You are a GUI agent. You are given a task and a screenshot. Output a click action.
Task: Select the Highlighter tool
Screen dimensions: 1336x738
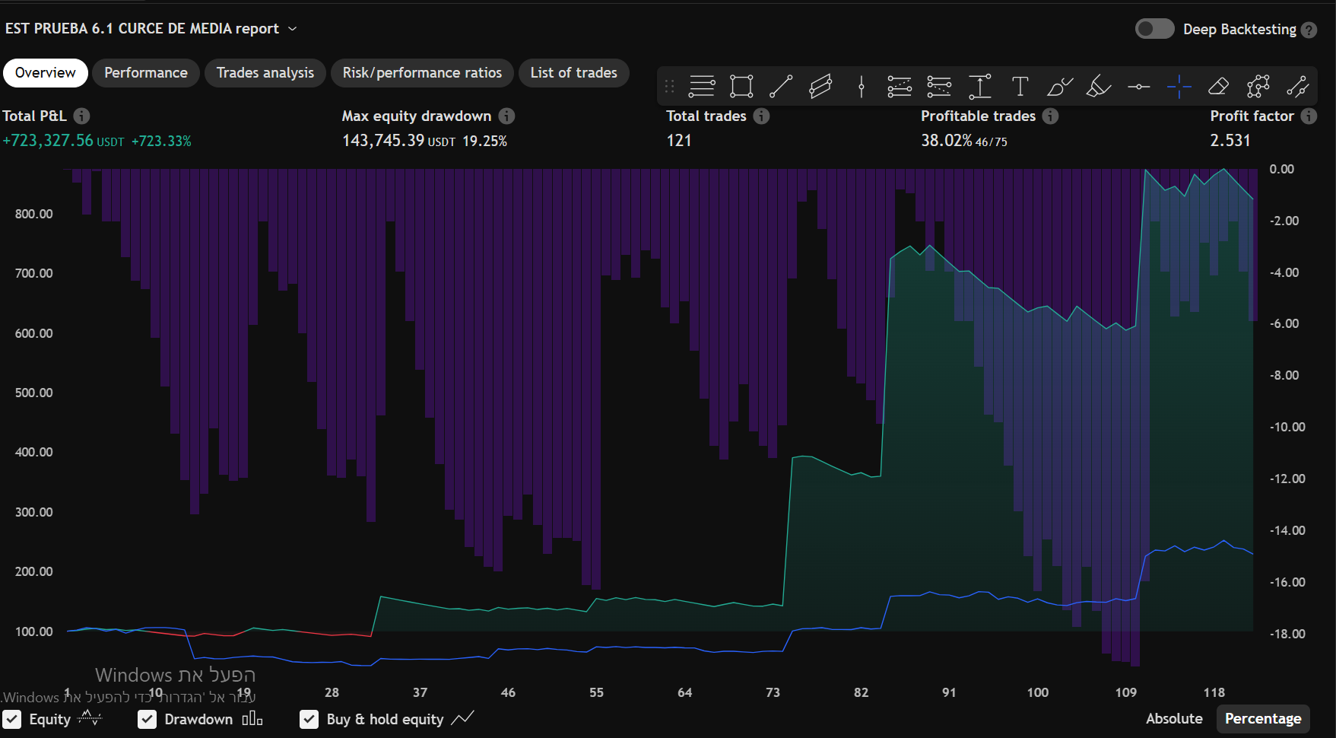pyautogui.click(x=1099, y=87)
